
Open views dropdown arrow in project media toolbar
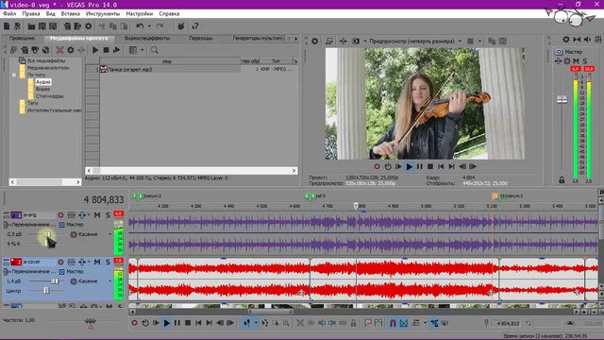(143, 50)
